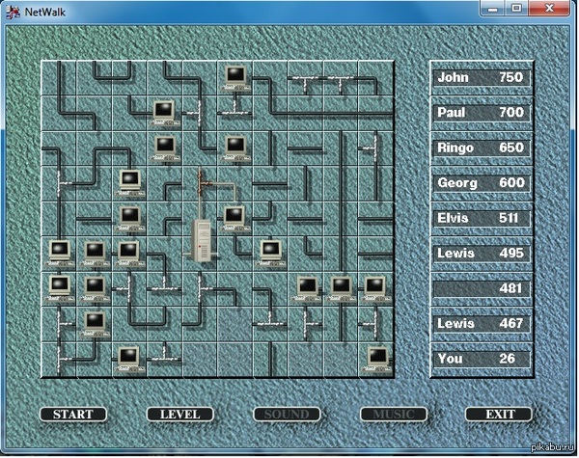Rotate the computer in the grid's bottom-right corner
This screenshot has width=579, height=458.
(376, 358)
